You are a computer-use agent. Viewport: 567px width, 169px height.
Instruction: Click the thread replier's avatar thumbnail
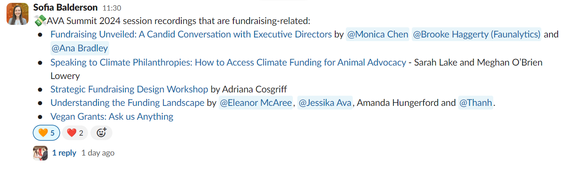(40, 153)
